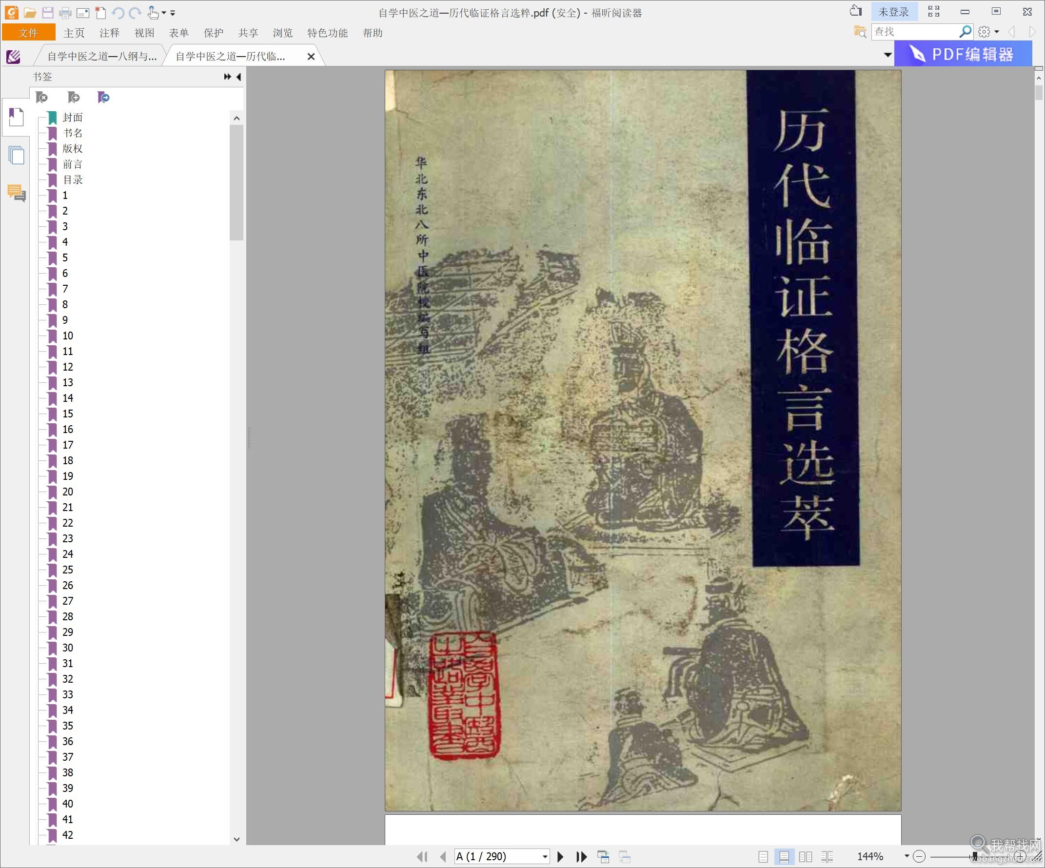
Task: Go to the next page with the arrow
Action: [x=560, y=857]
